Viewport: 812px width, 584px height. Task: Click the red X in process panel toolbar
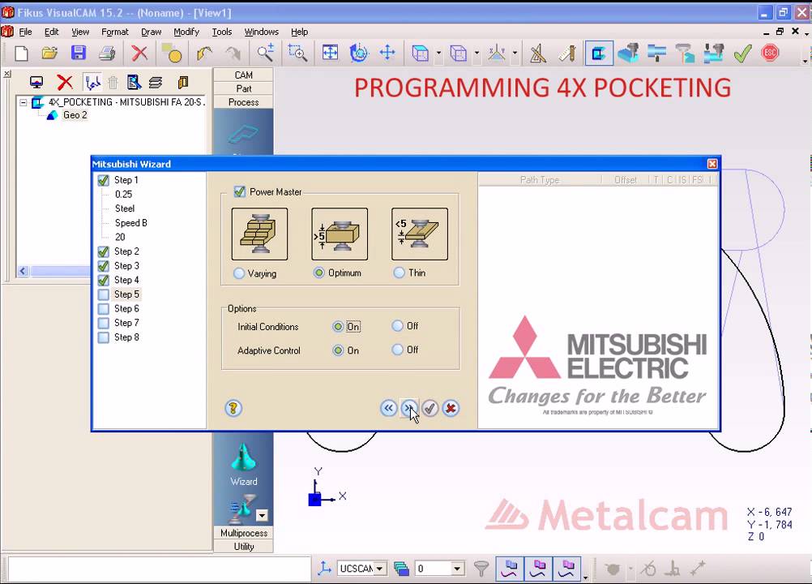click(x=65, y=82)
